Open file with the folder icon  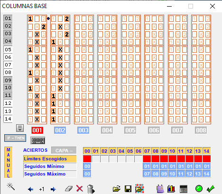(x=117, y=189)
